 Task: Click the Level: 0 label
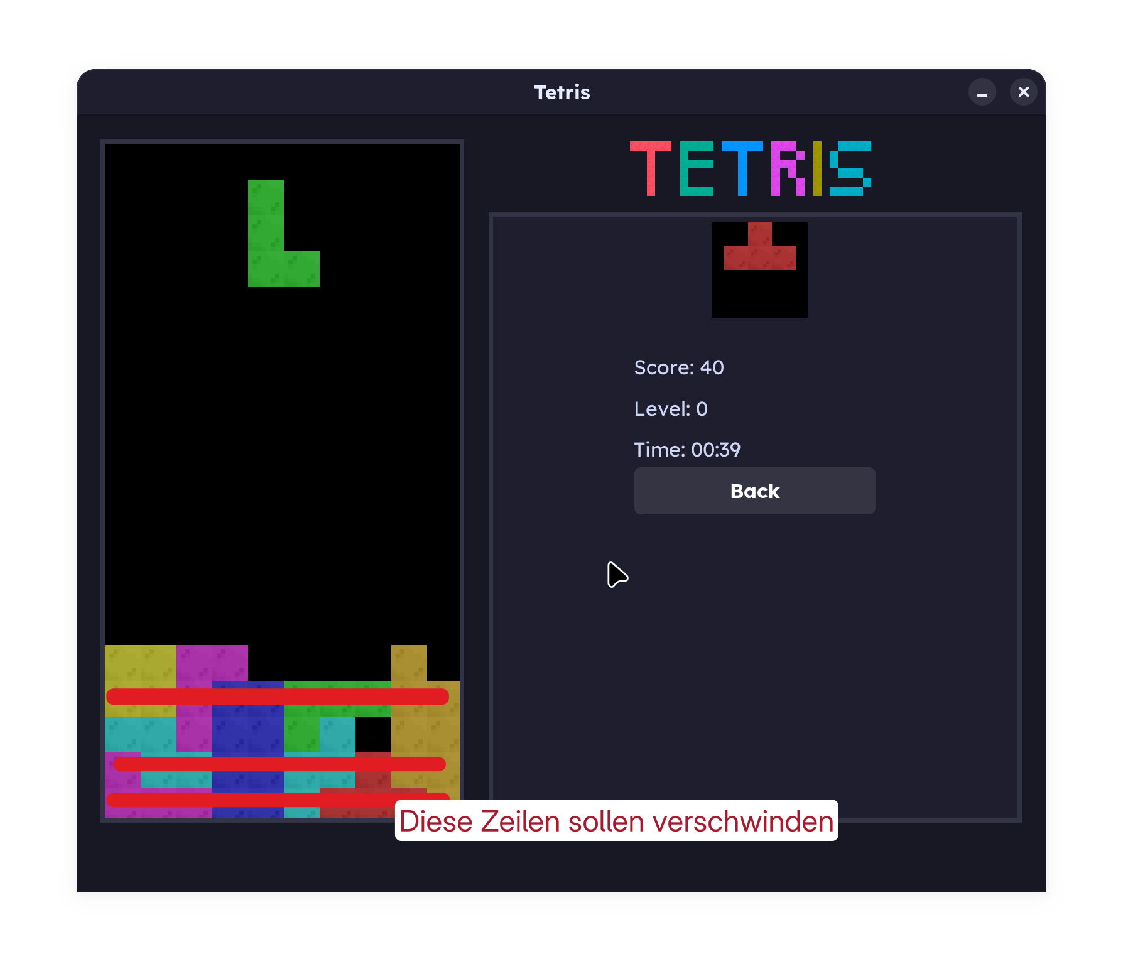671,409
